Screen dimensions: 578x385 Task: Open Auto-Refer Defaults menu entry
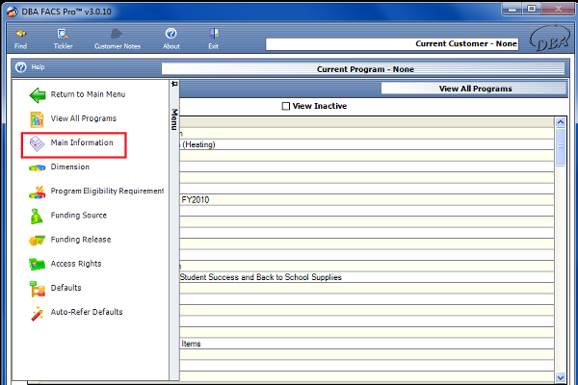click(x=87, y=312)
